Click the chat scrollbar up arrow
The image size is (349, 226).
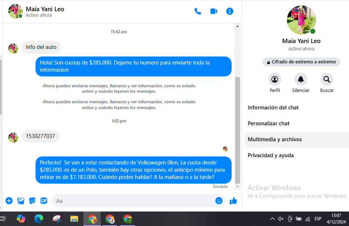pyautogui.click(x=237, y=26)
